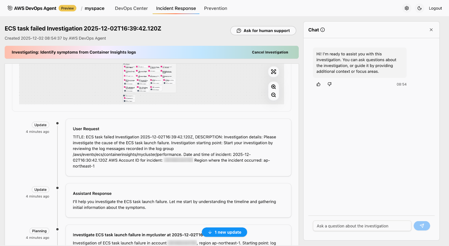This screenshot has width=449, height=246.
Task: Open settings via the gear icon
Action: point(407,8)
